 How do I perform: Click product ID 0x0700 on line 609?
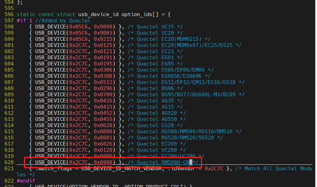click(x=103, y=95)
